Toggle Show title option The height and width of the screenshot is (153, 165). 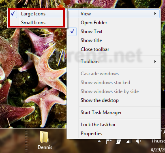(114, 40)
